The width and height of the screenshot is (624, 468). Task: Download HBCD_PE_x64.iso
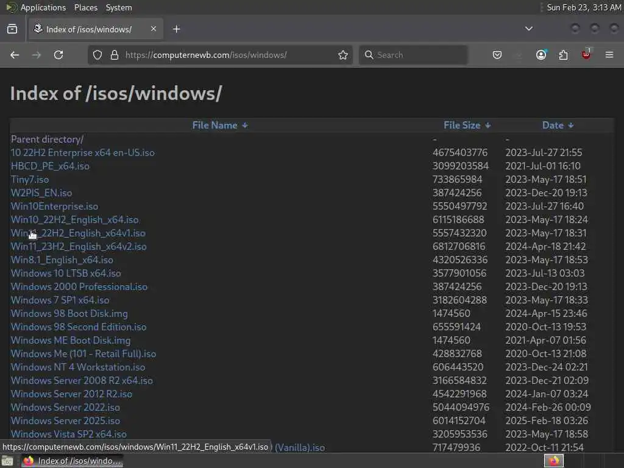tap(50, 166)
